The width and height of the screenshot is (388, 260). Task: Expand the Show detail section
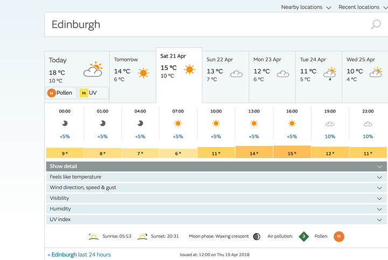point(216,166)
